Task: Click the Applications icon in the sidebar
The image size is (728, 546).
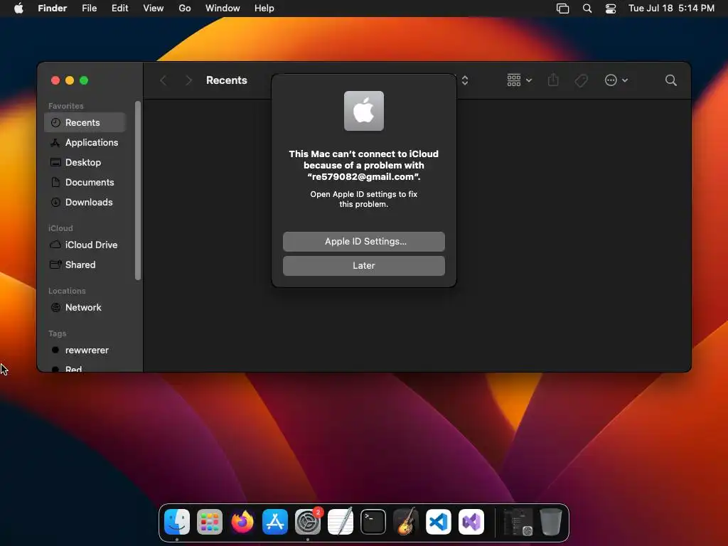Action: click(55, 142)
